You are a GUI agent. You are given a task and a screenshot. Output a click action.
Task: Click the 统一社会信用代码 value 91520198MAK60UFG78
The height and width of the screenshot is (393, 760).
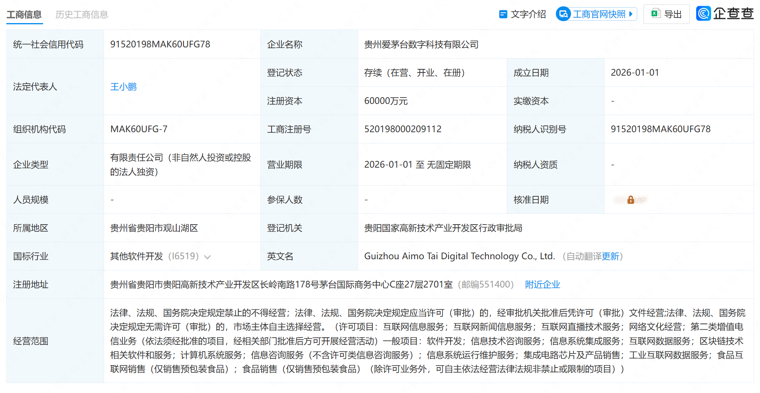pyautogui.click(x=160, y=44)
